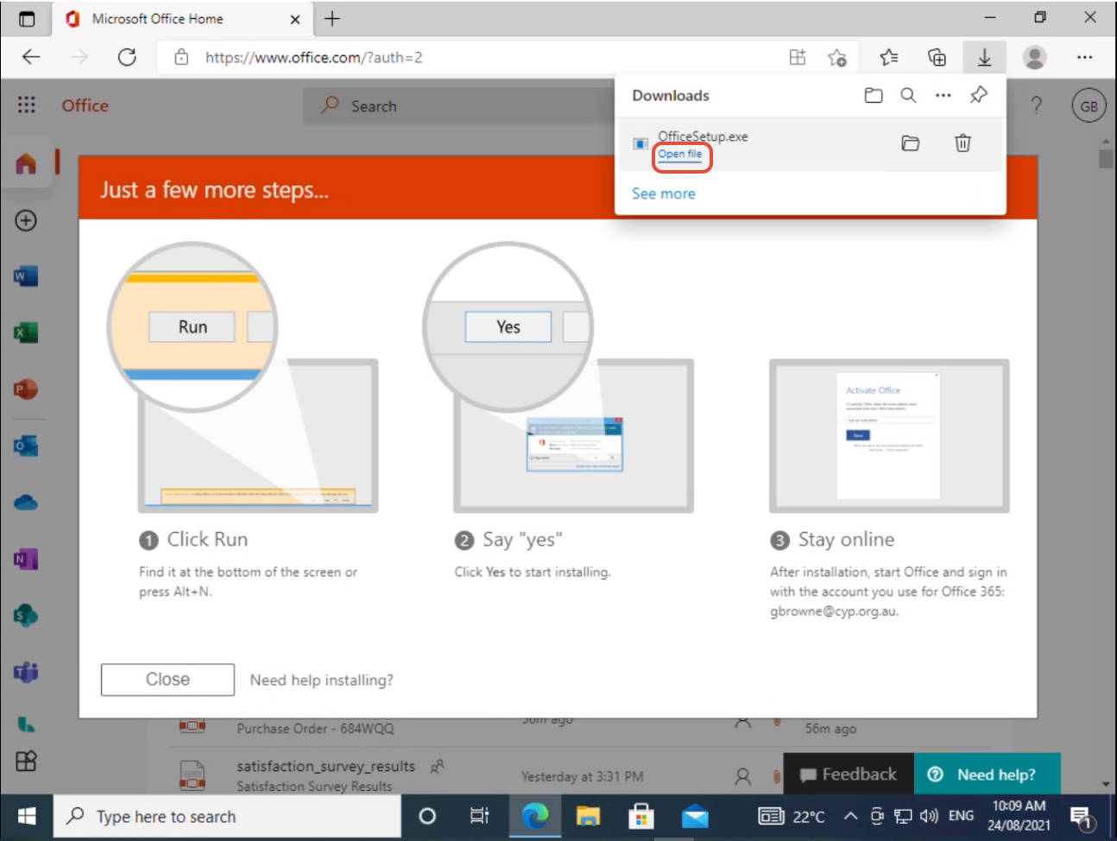Open Edge profile icon
The height and width of the screenshot is (841, 1117).
(1034, 57)
